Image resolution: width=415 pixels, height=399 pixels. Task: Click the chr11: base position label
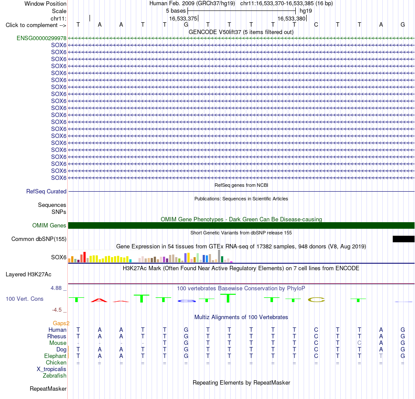coord(58,18)
